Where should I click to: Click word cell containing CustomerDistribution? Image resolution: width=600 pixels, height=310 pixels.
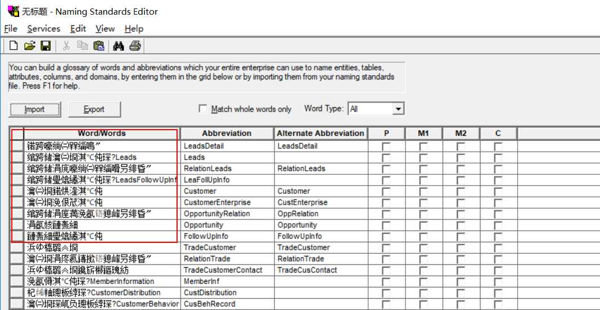tap(102, 293)
